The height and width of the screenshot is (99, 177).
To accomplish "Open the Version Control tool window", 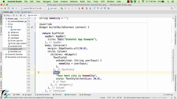I will pos(42,95).
